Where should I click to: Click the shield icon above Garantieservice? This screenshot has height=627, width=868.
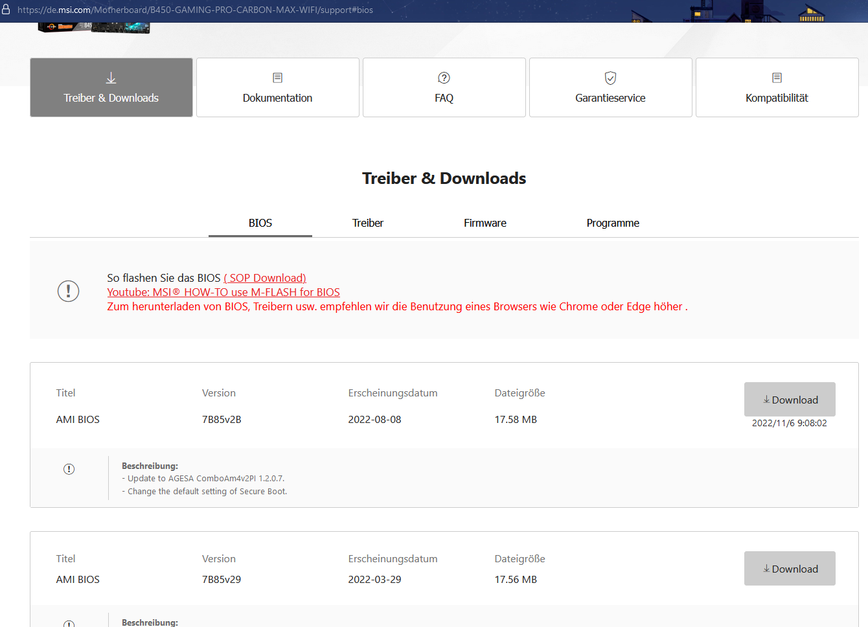point(610,78)
